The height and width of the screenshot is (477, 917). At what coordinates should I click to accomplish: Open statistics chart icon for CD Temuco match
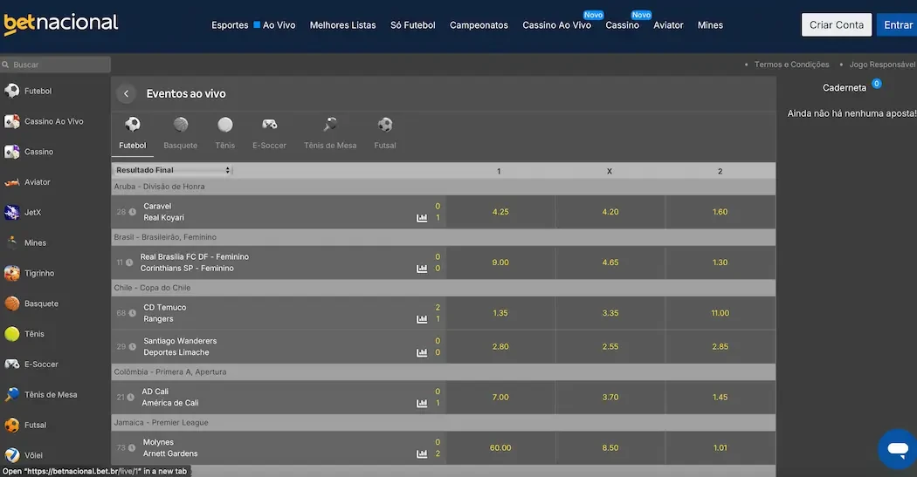(423, 319)
